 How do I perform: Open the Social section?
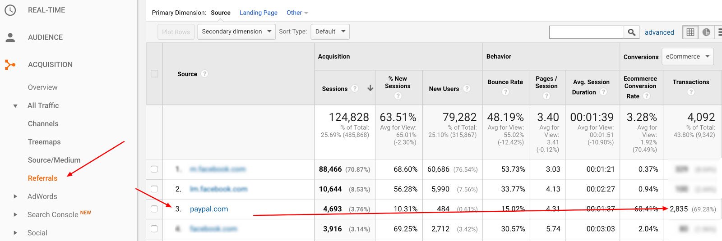click(37, 233)
